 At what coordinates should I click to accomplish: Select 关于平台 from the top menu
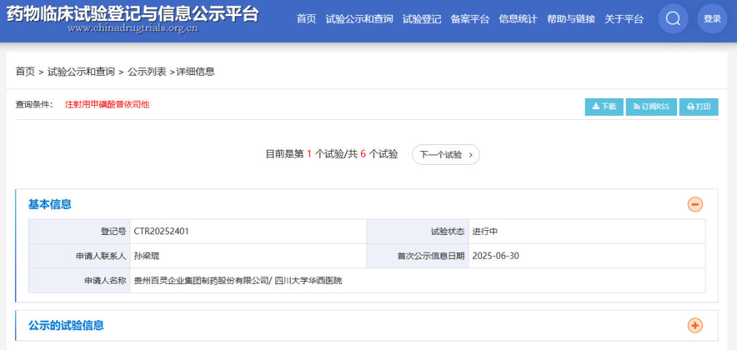[x=624, y=19]
